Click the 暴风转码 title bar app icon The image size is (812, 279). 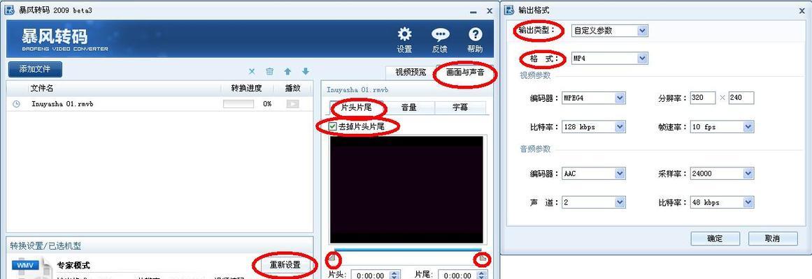click(9, 10)
